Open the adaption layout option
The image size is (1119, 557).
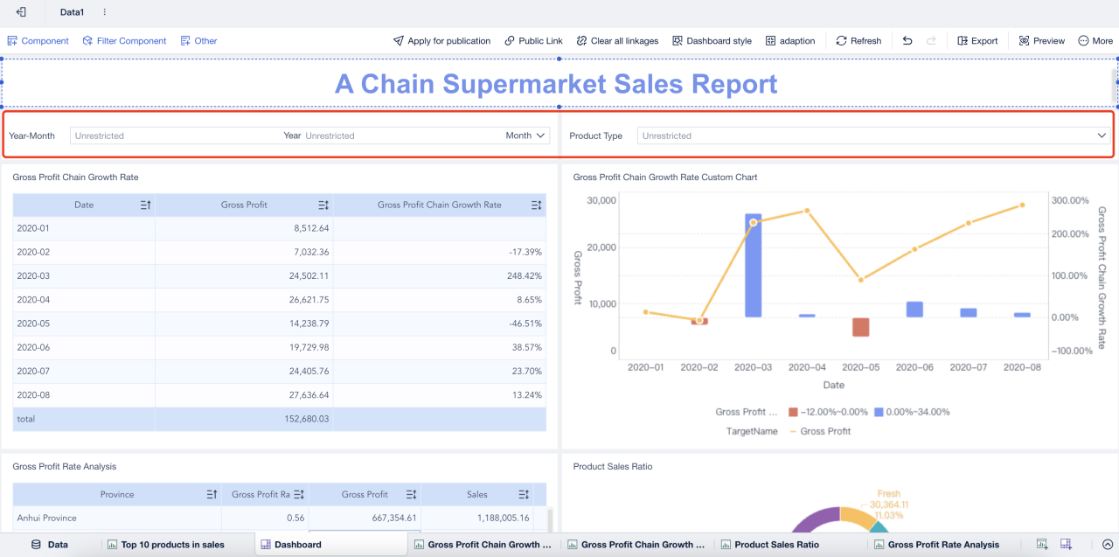790,41
